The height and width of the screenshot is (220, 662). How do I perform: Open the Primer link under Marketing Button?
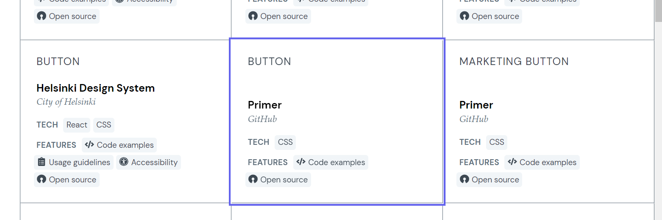(x=476, y=105)
